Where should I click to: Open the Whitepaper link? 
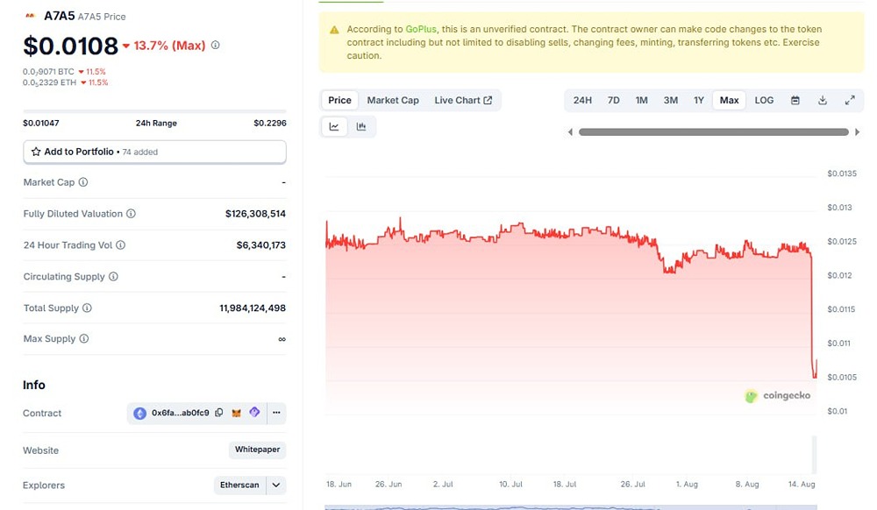[x=257, y=450]
